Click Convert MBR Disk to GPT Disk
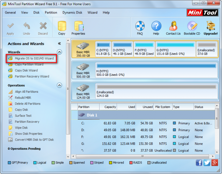The width and height of the screenshot is (222, 174). [34, 140]
